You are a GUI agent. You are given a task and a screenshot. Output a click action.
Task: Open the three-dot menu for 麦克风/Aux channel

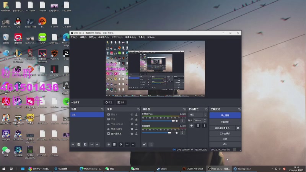coord(183,121)
